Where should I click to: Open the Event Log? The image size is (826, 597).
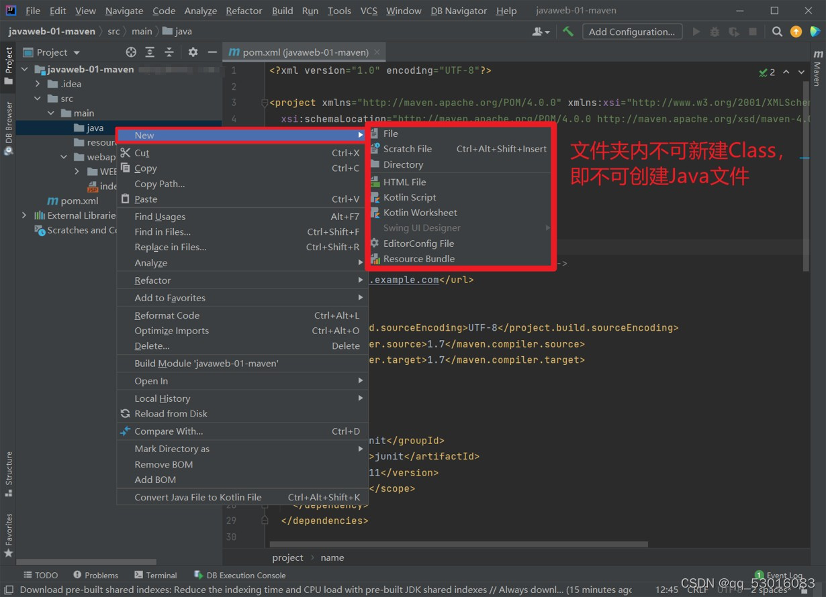pos(778,576)
